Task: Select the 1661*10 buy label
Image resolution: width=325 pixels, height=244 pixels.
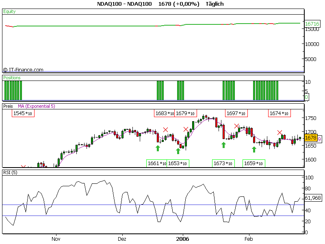Action: [x=157, y=163]
